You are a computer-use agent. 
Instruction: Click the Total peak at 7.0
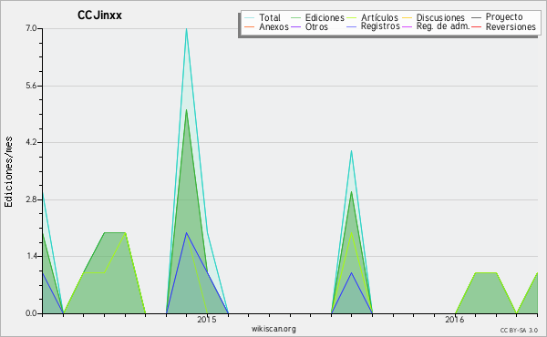187,29
